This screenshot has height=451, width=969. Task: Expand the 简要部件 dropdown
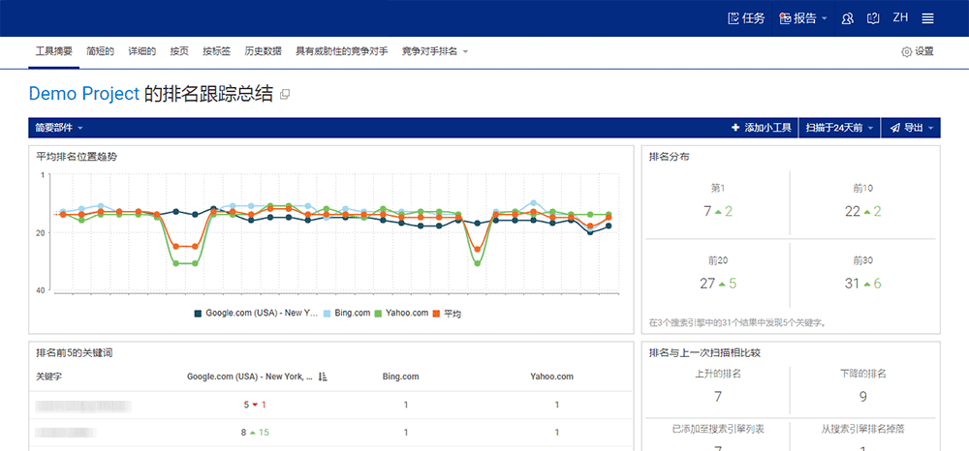pyautogui.click(x=59, y=128)
